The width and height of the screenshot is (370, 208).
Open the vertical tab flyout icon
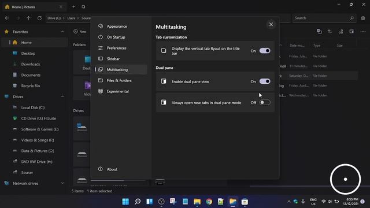tap(83, 7)
